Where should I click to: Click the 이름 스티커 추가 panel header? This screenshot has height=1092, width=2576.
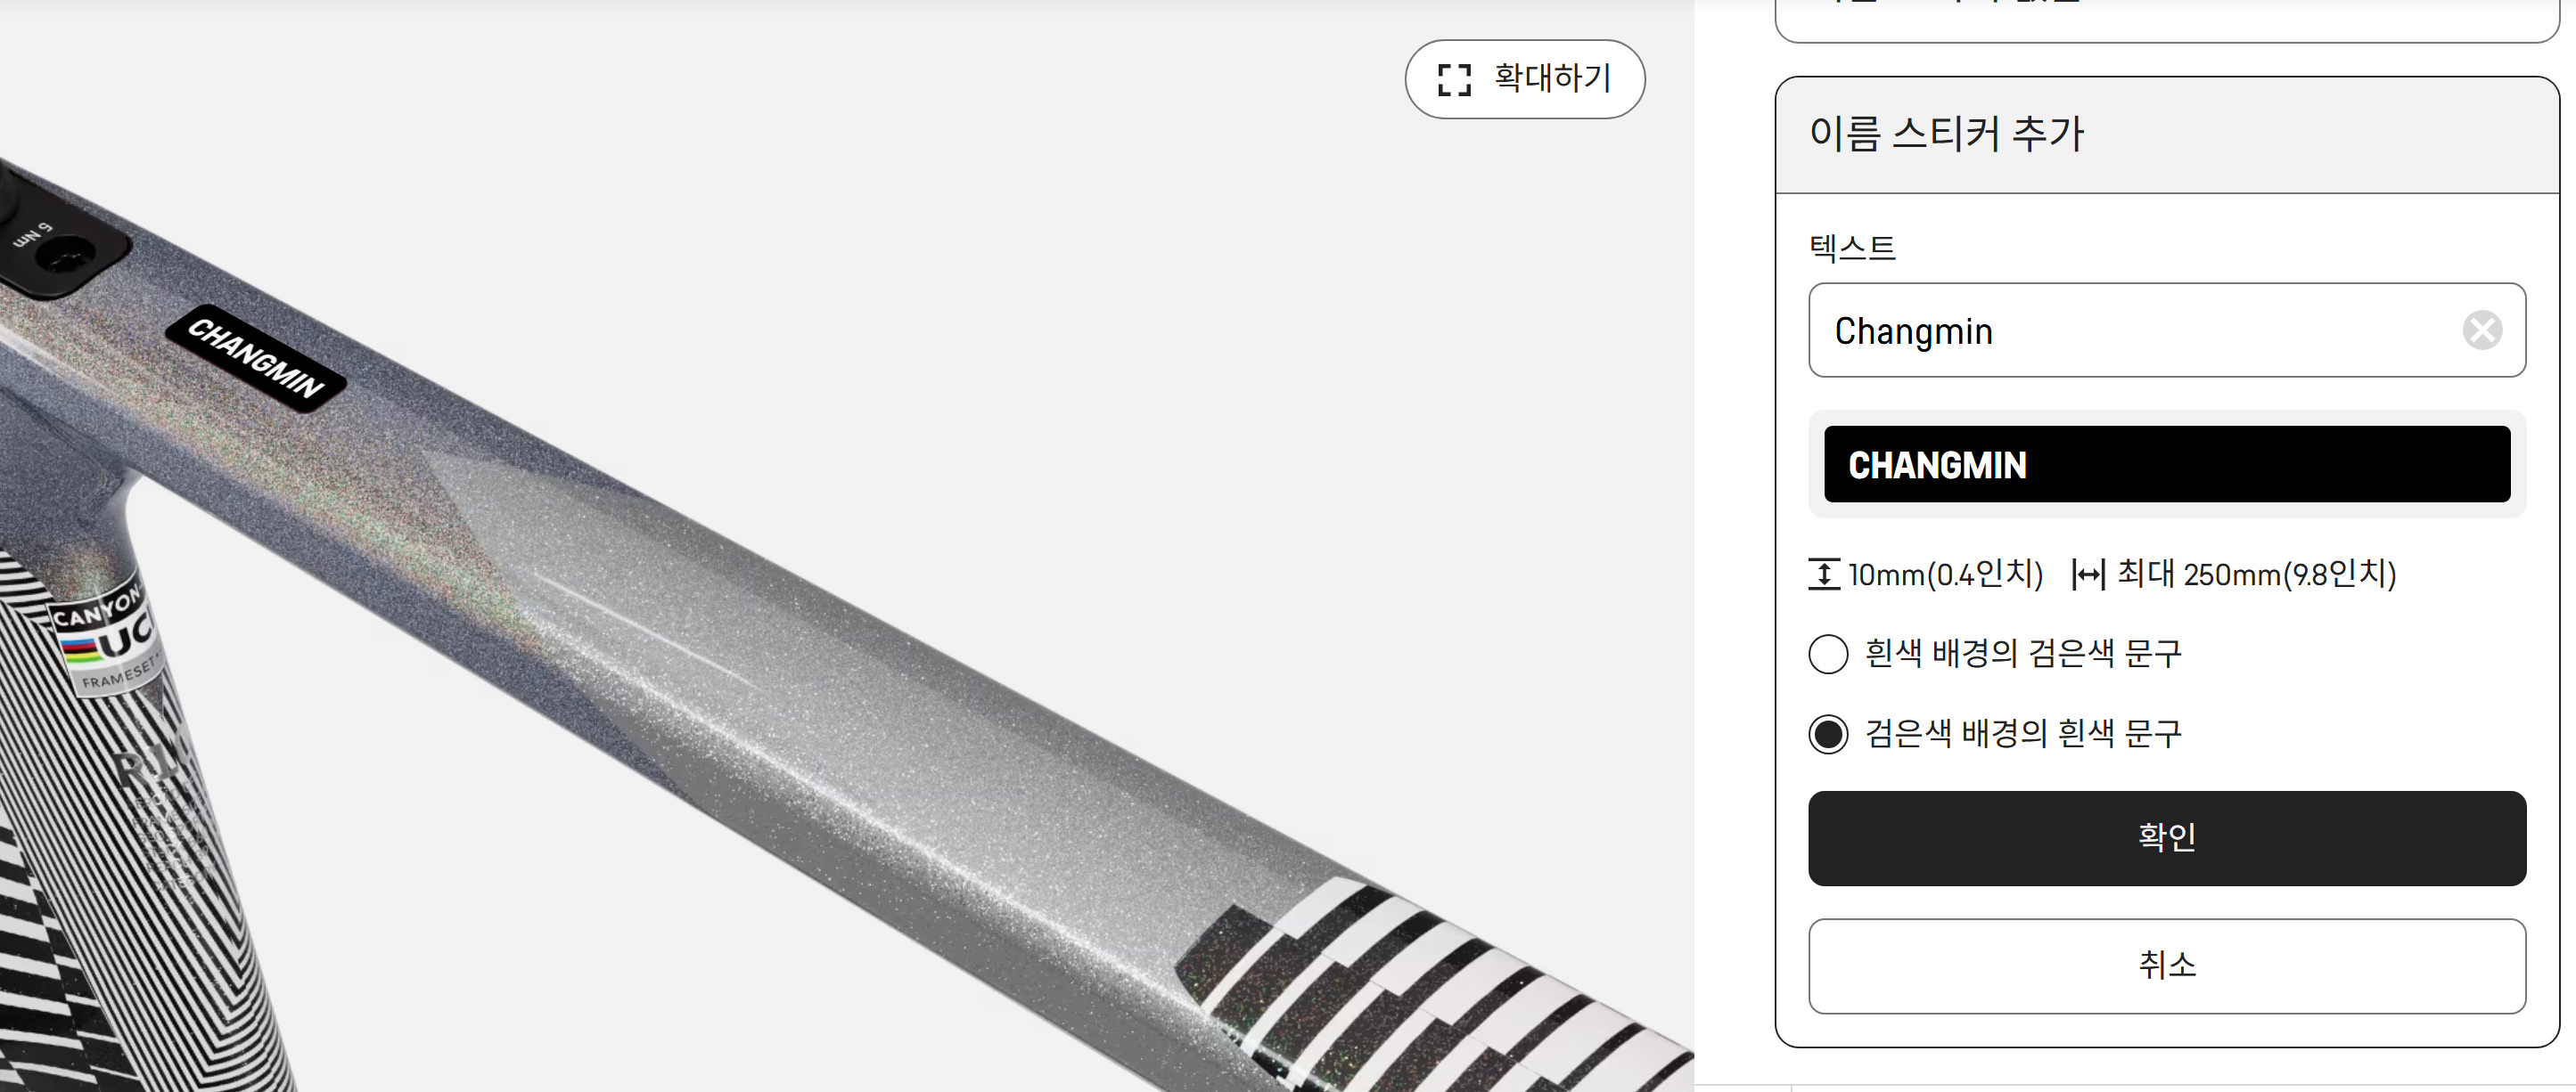point(2167,134)
